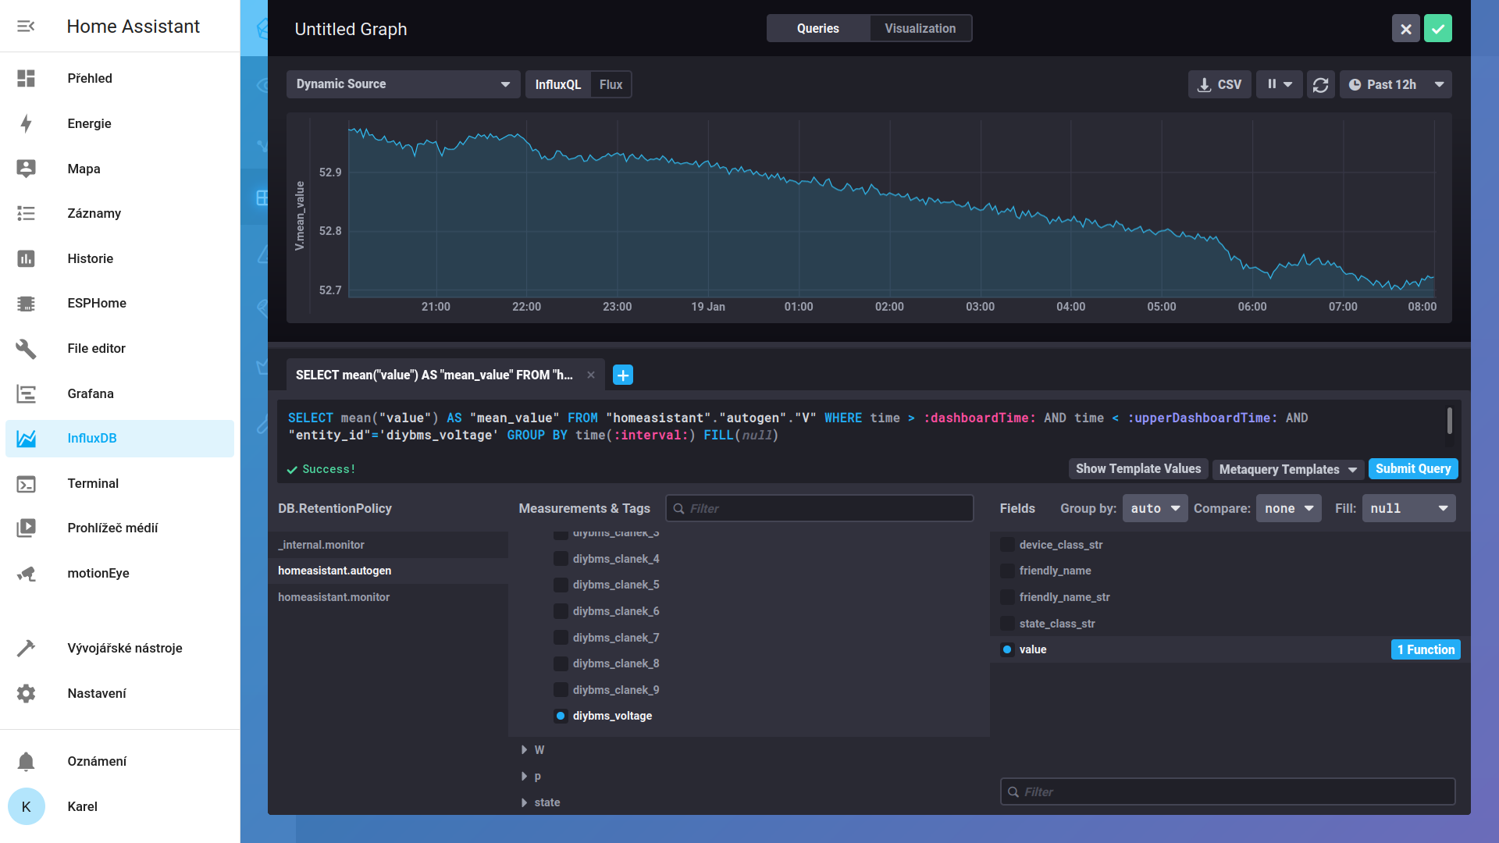Expand the state measurement
This screenshot has width=1499, height=843.
pos(524,802)
